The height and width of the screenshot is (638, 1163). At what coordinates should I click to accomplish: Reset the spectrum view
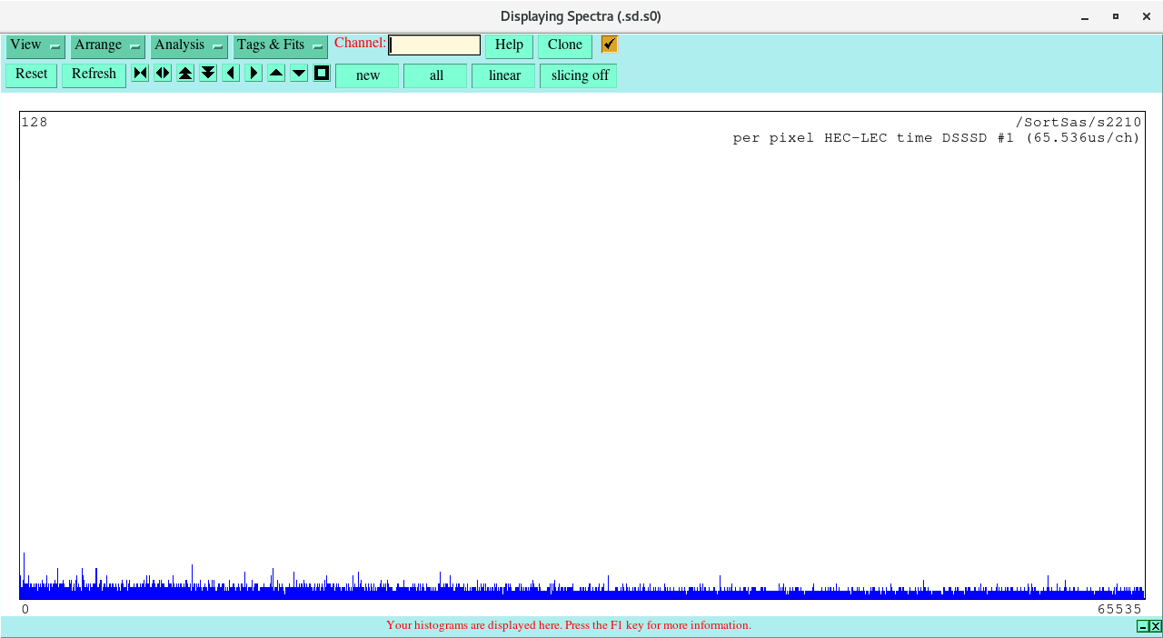(x=31, y=75)
